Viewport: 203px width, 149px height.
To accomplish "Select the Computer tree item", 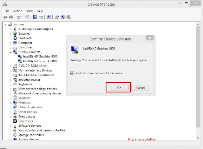I will point(25,43).
